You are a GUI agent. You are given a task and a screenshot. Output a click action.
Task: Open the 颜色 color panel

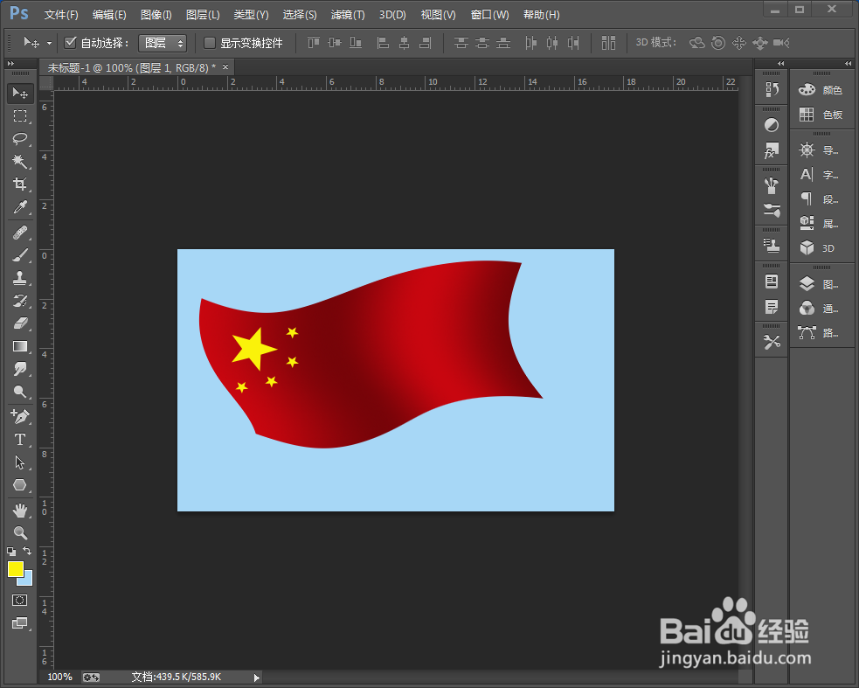click(821, 90)
